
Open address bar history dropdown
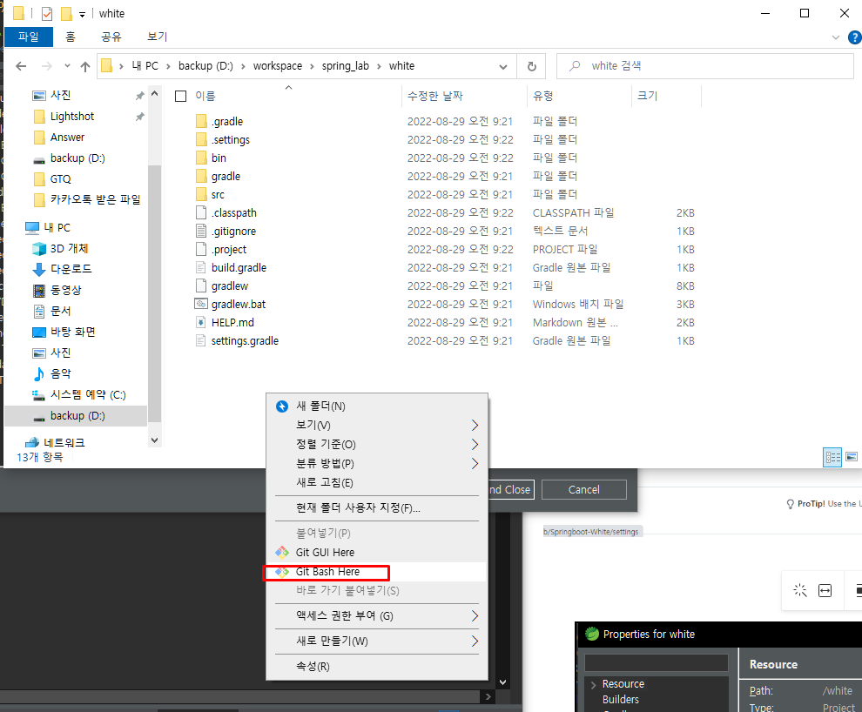[x=503, y=66]
